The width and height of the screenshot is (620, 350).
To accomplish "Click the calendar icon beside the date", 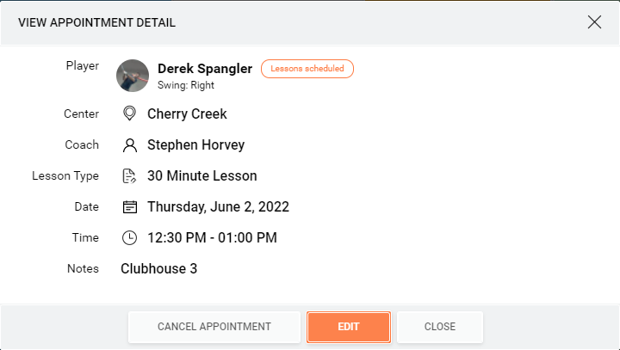I will (130, 206).
